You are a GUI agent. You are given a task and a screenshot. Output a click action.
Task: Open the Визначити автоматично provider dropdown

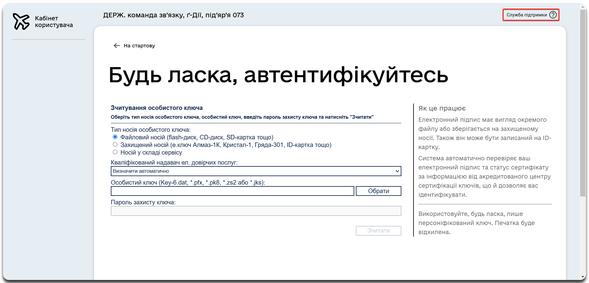pyautogui.click(x=256, y=171)
